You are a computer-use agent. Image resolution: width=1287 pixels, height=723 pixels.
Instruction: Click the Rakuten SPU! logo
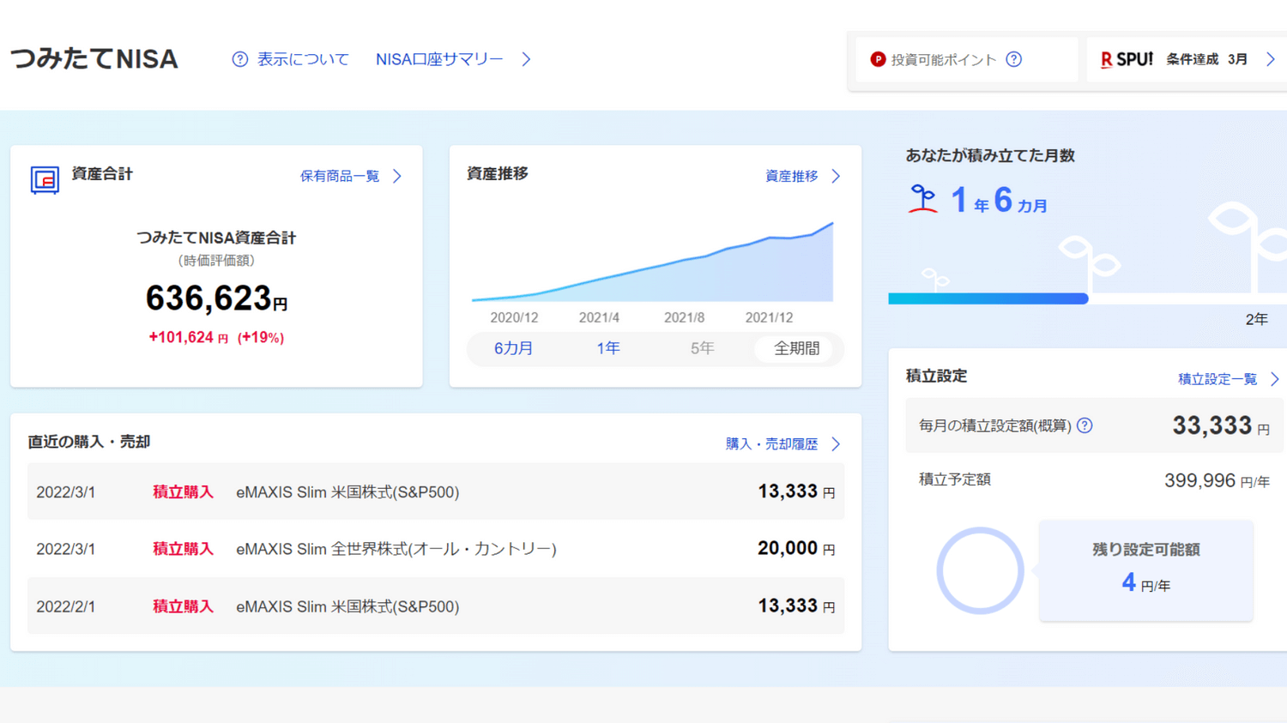click(1127, 59)
